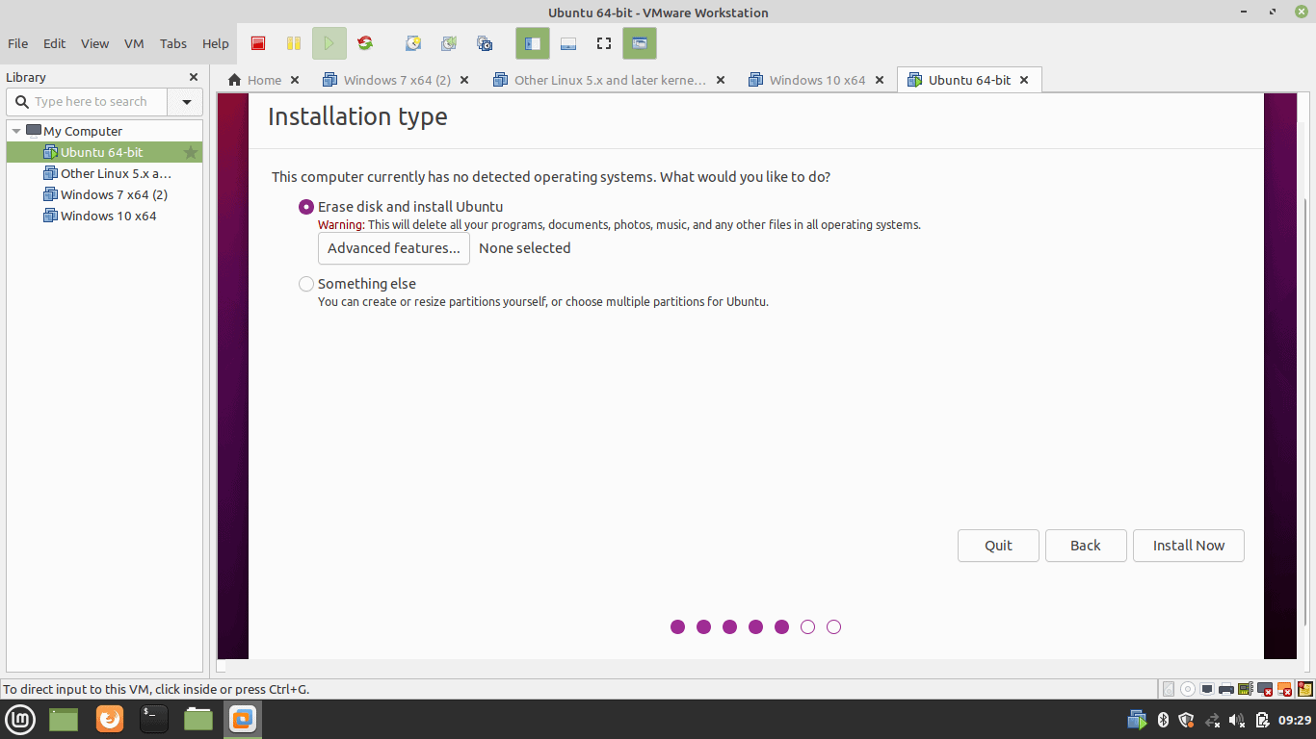1316x739 pixels.
Task: Toggle the console view toolbar icon
Action: coord(640,43)
